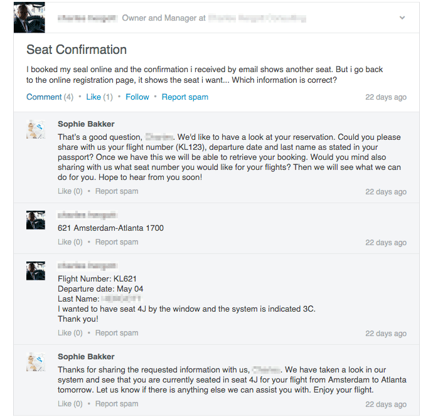Like Sophie Bakker's seat 4J reply
Image resolution: width=433 pixels, height=417 pixels.
(x=70, y=404)
